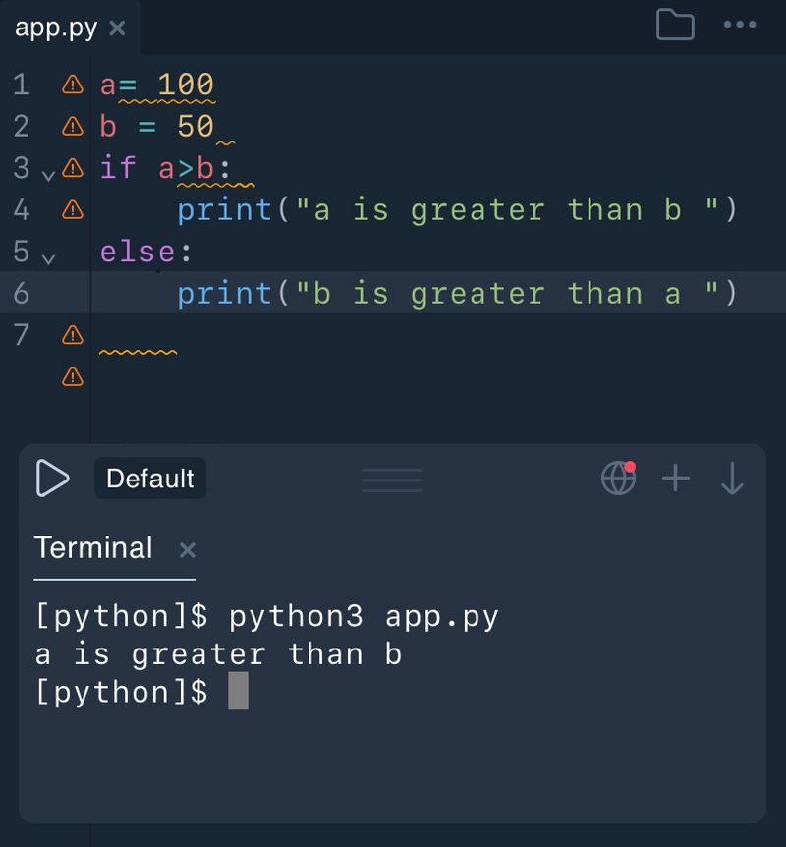Add a new terminal with plus icon
This screenshot has width=786, height=847.
(676, 479)
